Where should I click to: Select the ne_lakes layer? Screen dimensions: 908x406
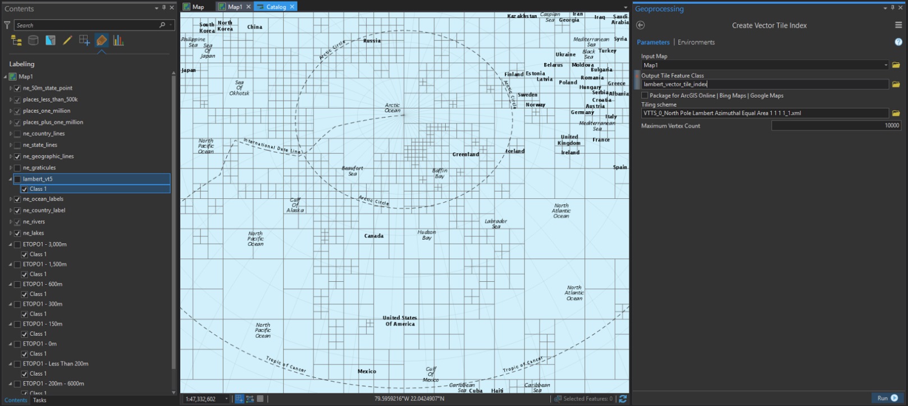(34, 233)
